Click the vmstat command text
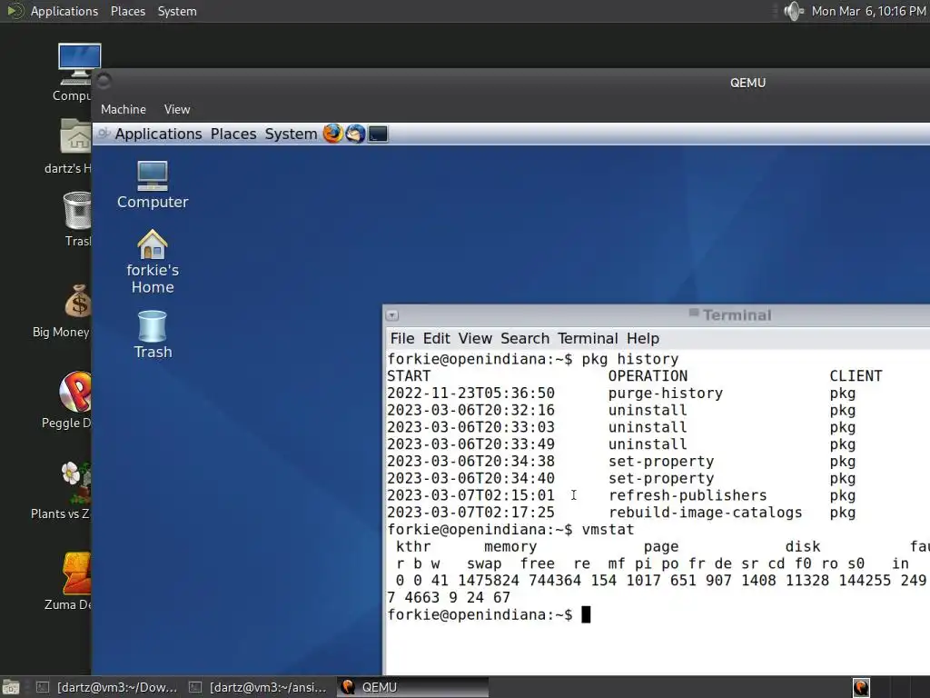The width and height of the screenshot is (930, 698). point(608,530)
